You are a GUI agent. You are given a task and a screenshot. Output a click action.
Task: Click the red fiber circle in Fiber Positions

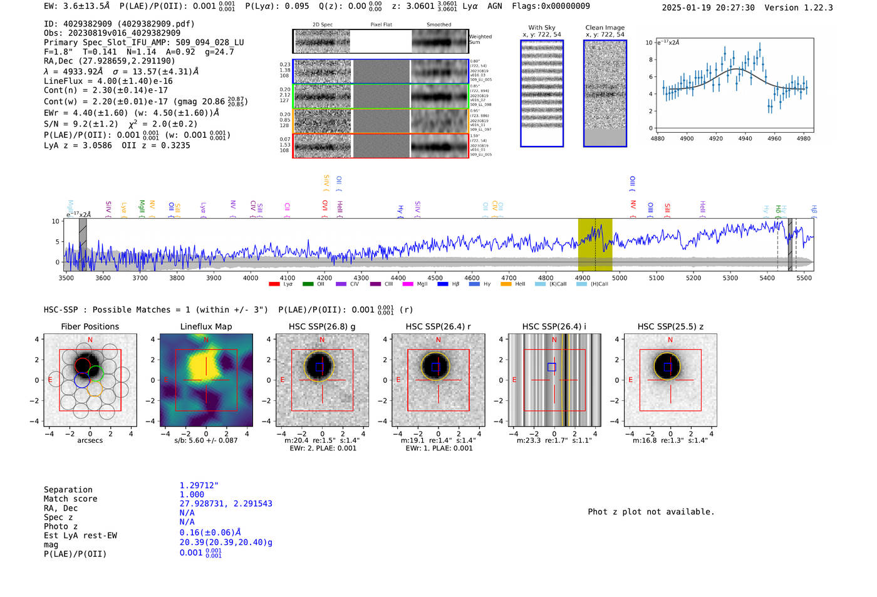(x=82, y=366)
